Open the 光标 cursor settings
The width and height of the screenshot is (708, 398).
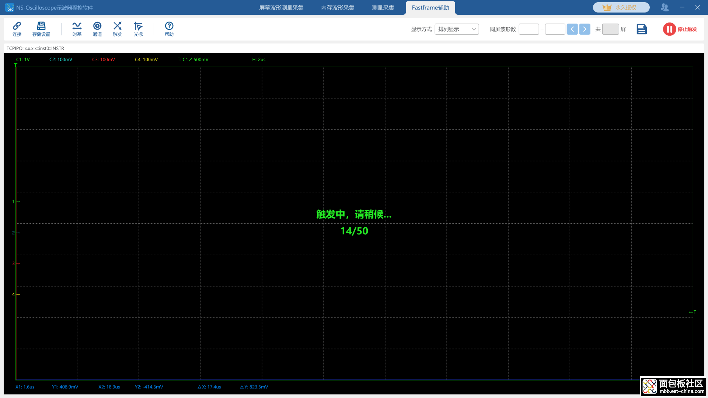(x=138, y=29)
